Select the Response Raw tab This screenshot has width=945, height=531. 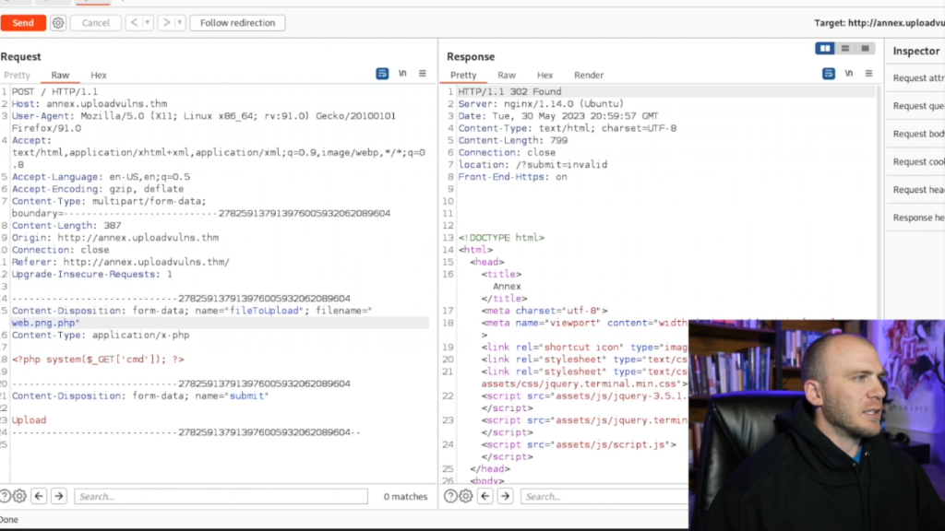point(507,76)
